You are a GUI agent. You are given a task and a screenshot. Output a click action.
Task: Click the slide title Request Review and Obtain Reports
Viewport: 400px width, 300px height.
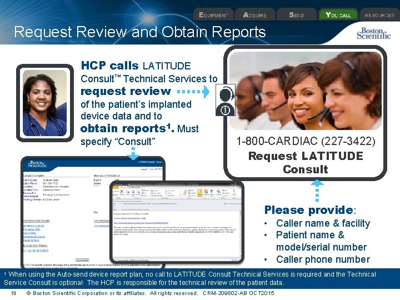140,32
